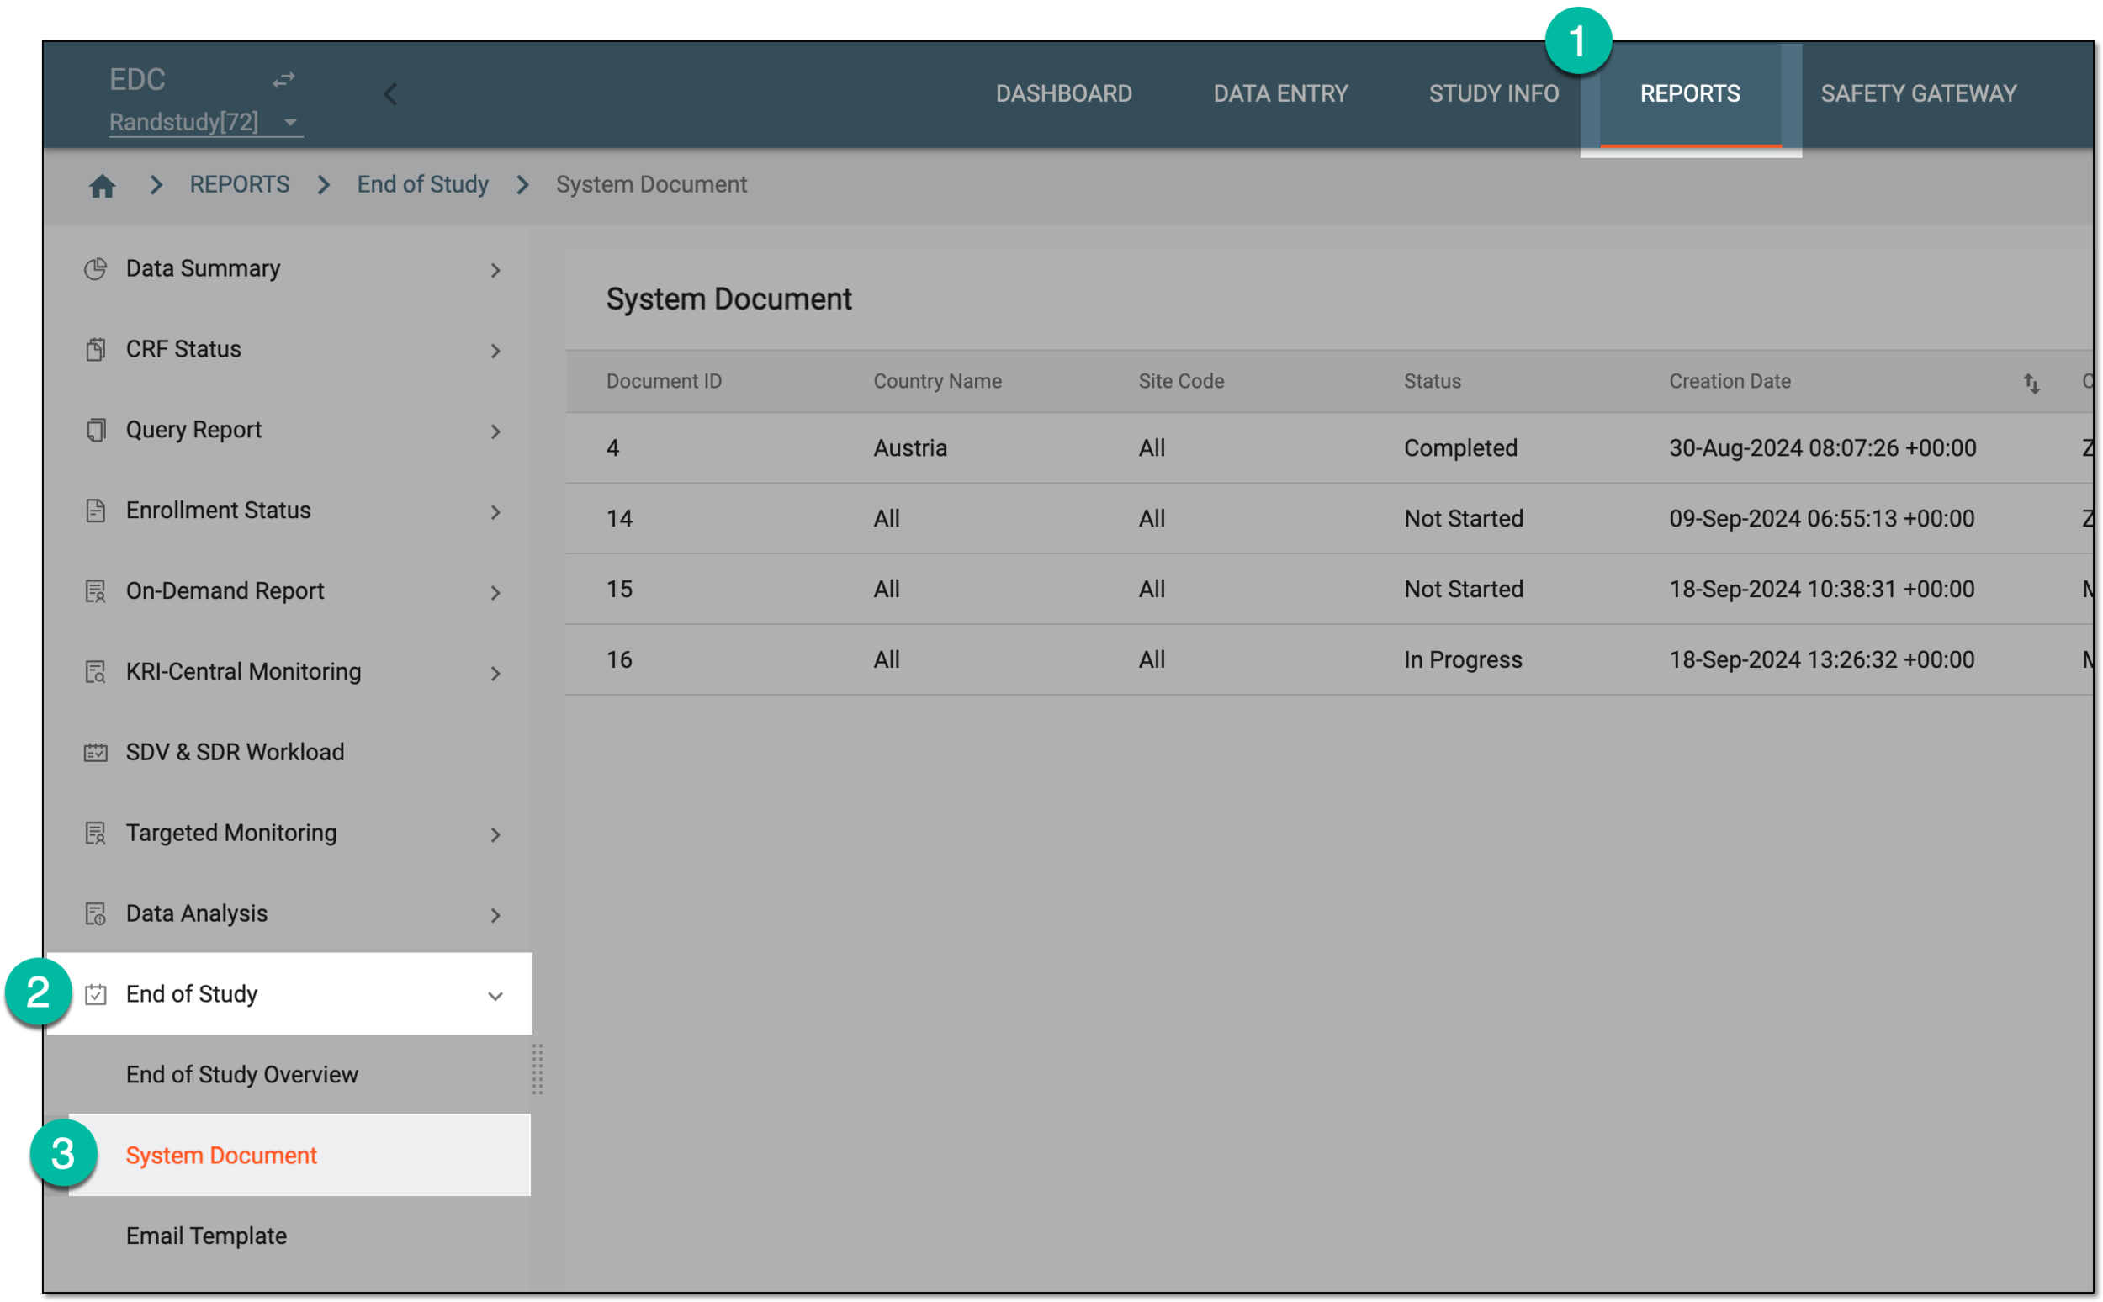Click the Document ID column header

[664, 382]
